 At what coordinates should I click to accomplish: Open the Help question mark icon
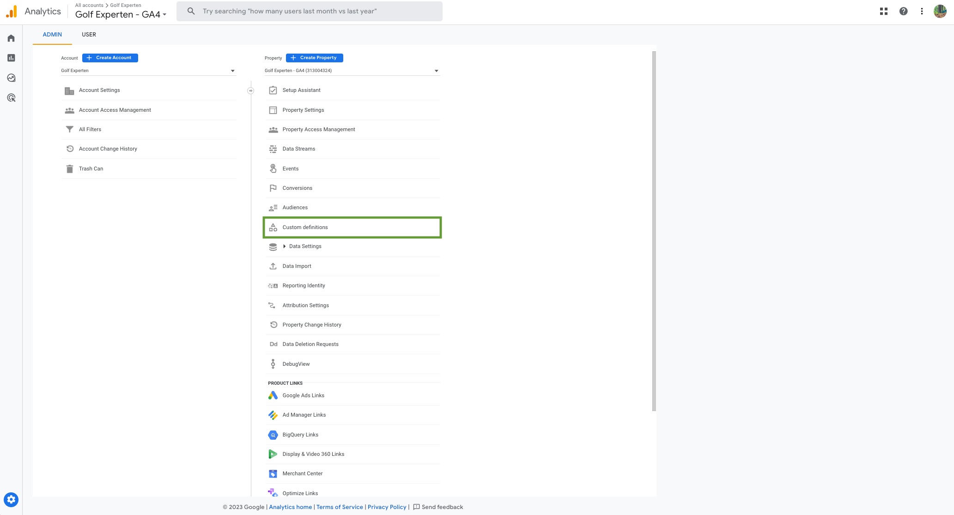tap(903, 11)
